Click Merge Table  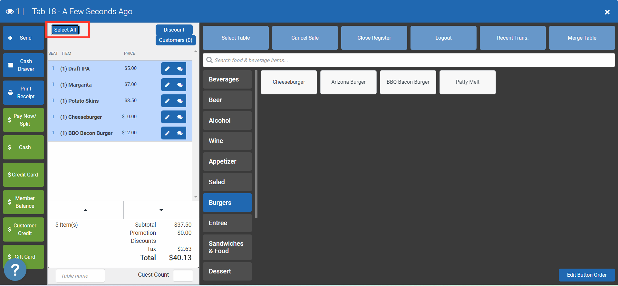point(582,38)
